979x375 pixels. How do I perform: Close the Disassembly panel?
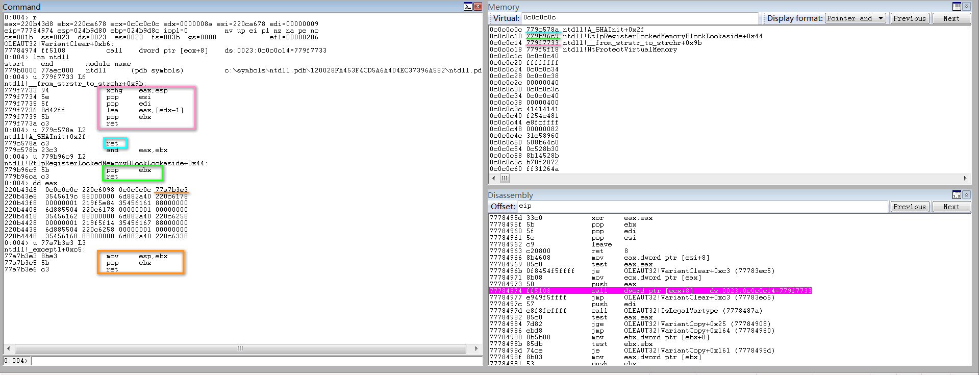point(966,195)
